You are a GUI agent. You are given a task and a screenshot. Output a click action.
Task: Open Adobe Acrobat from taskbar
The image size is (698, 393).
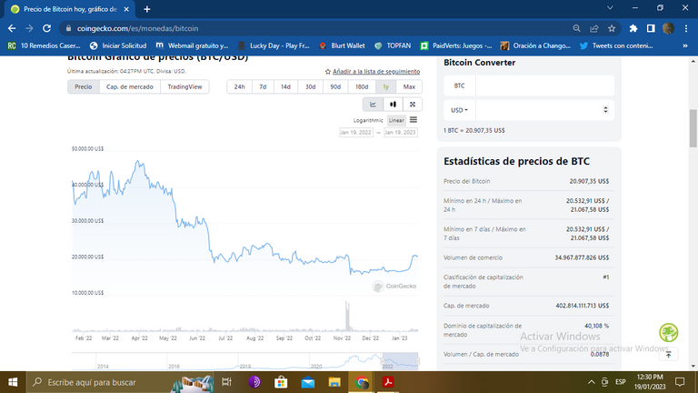tap(388, 382)
